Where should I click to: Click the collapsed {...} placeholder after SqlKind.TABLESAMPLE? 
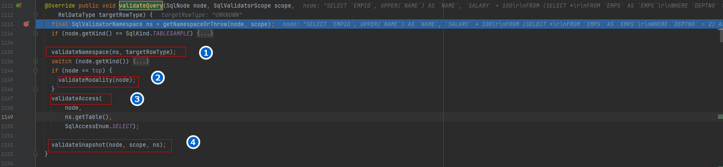click(x=205, y=33)
